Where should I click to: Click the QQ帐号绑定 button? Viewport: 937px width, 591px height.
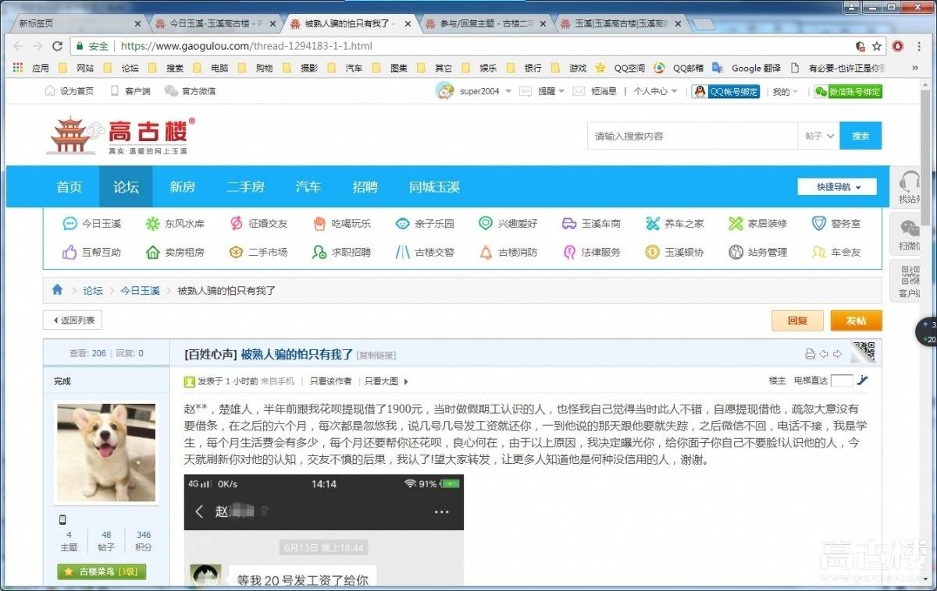point(725,91)
